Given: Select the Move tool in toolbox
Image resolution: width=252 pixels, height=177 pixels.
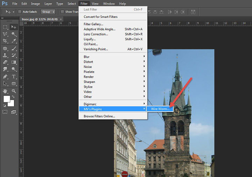Looking at the screenshot, I should click(x=14, y=27).
